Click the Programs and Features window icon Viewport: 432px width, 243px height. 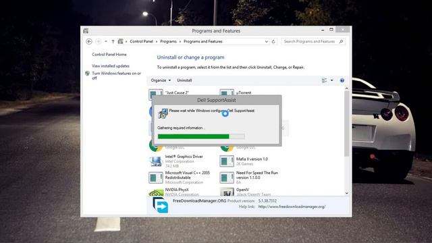point(86,31)
